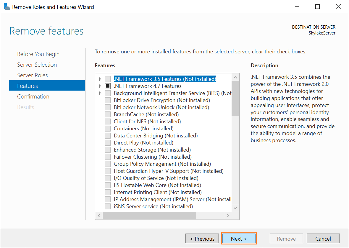
Task: Minimize the wizard window
Action: (x=297, y=7)
